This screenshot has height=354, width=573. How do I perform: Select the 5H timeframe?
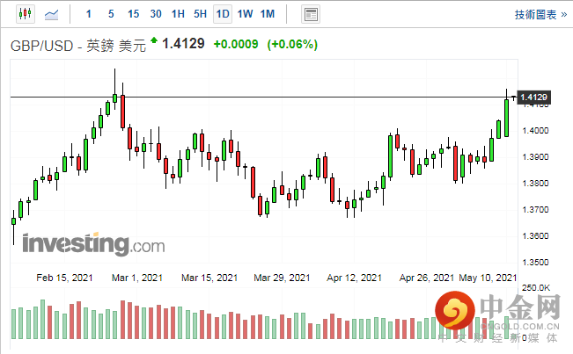201,14
